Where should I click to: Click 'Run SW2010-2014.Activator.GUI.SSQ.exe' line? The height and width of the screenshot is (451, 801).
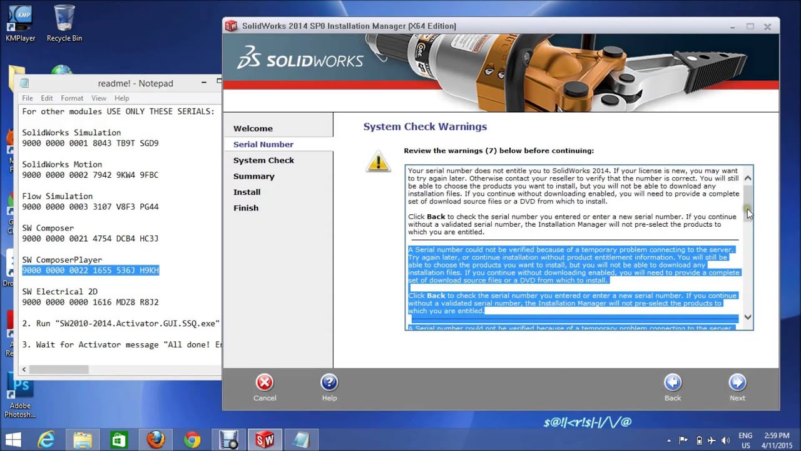[x=121, y=323]
